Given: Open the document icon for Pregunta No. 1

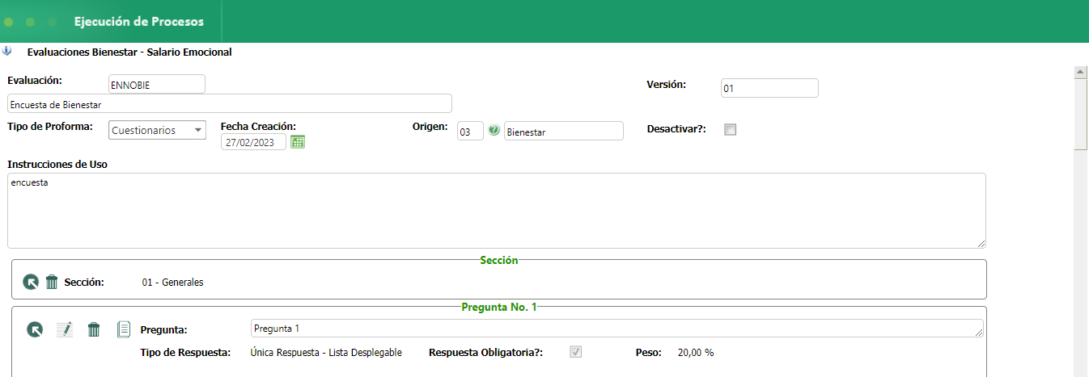Looking at the screenshot, I should tap(124, 329).
